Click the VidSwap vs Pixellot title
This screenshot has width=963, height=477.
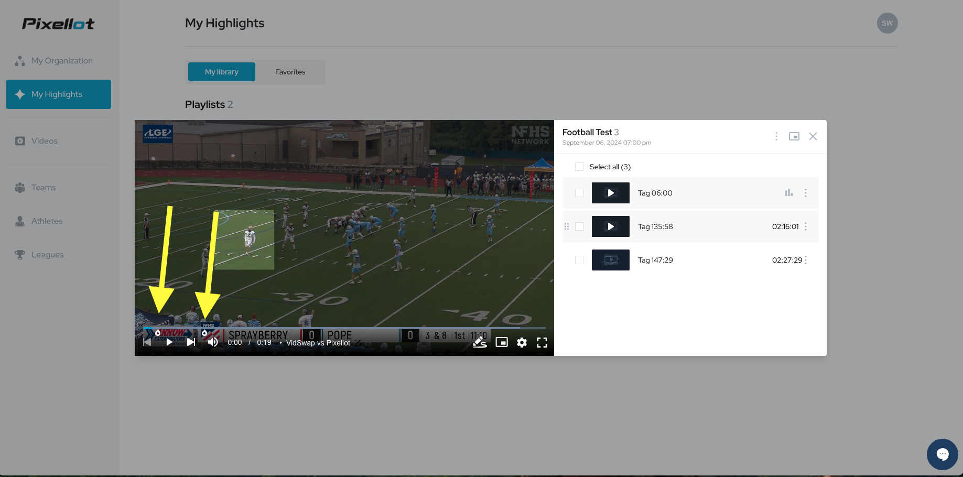click(x=318, y=343)
